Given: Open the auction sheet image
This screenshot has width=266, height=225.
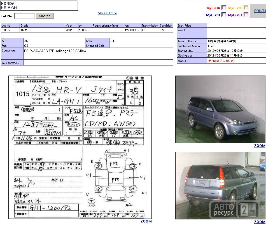Looking at the screenshot, I should pyautogui.click(x=80, y=147).
